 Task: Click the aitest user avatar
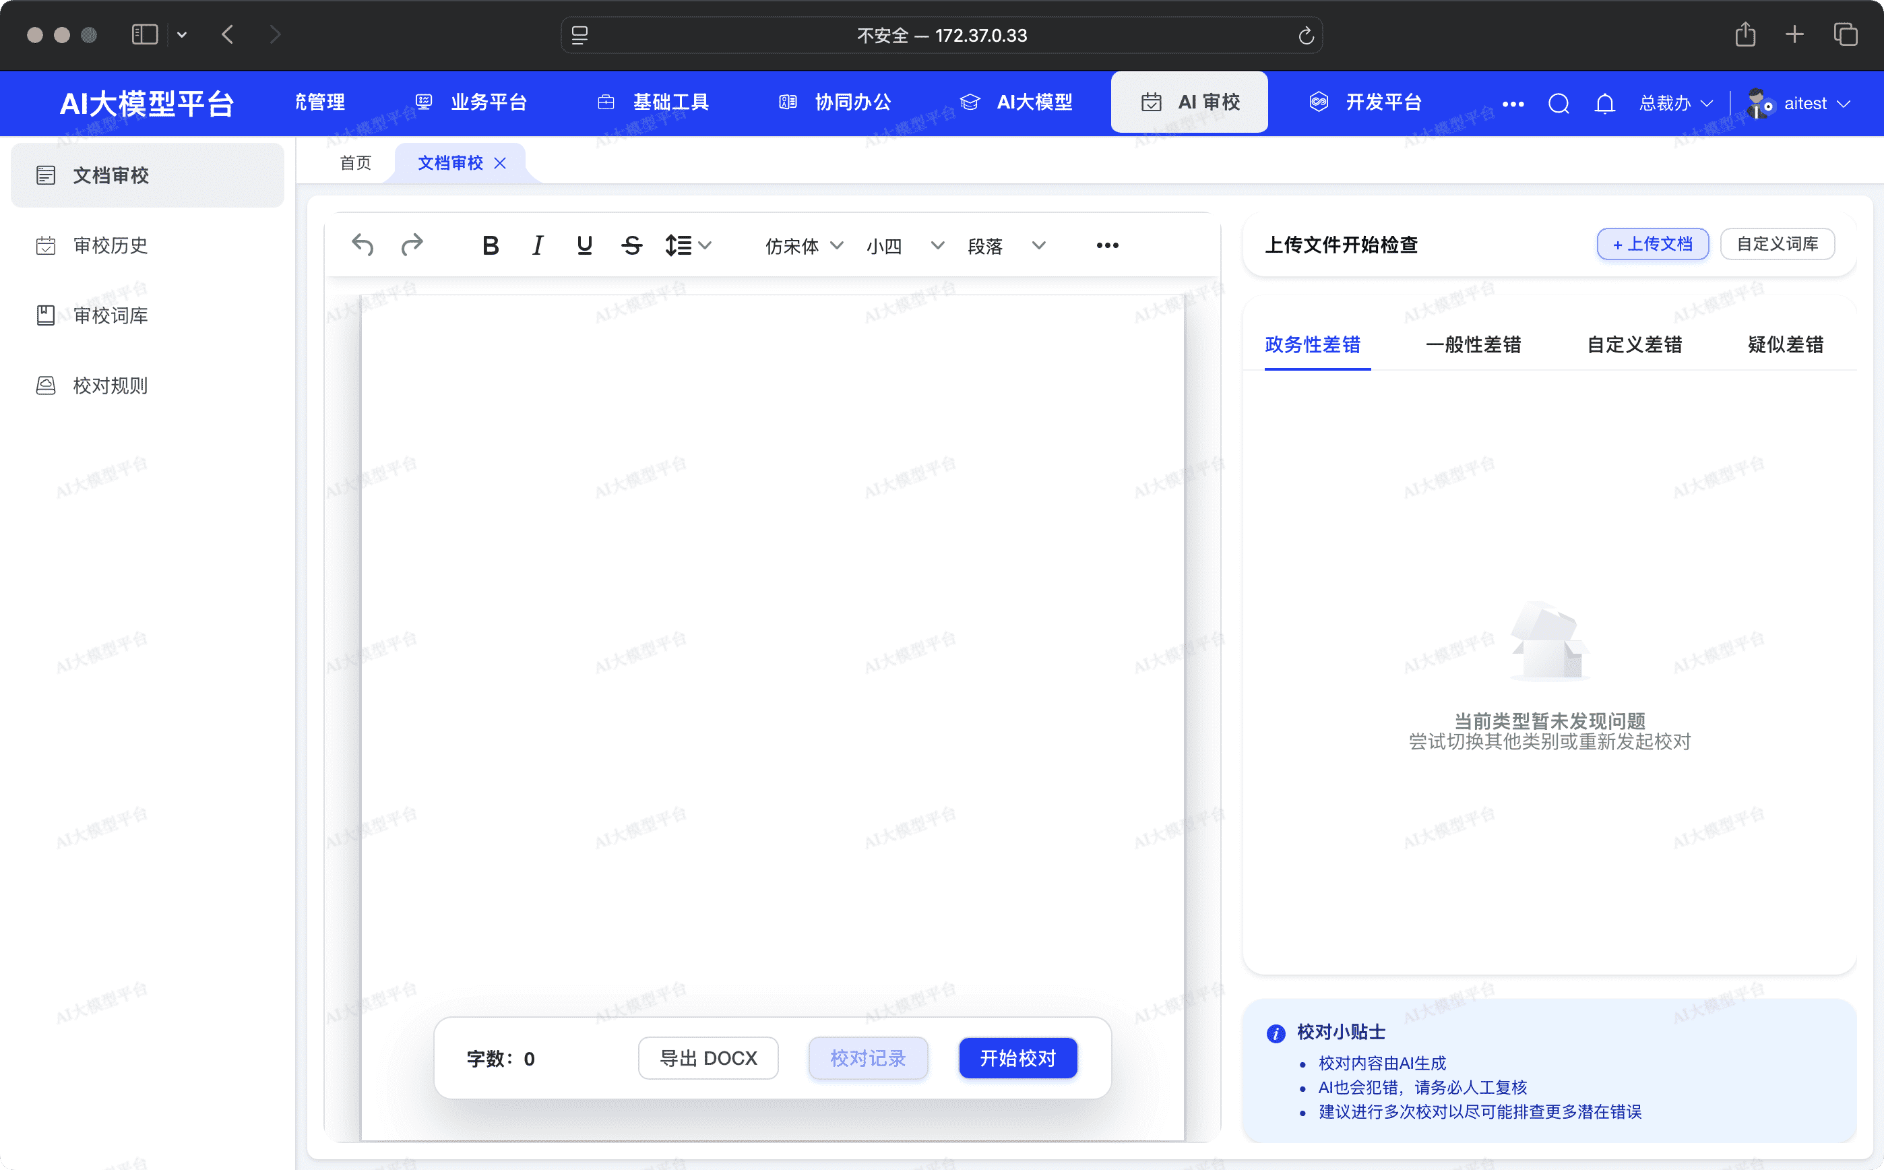click(x=1759, y=103)
